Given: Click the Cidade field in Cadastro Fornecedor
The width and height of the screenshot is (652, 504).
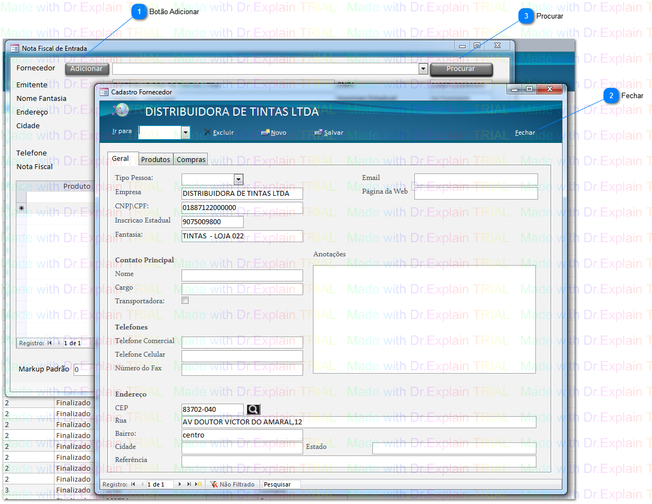Looking at the screenshot, I should pyautogui.click(x=242, y=448).
